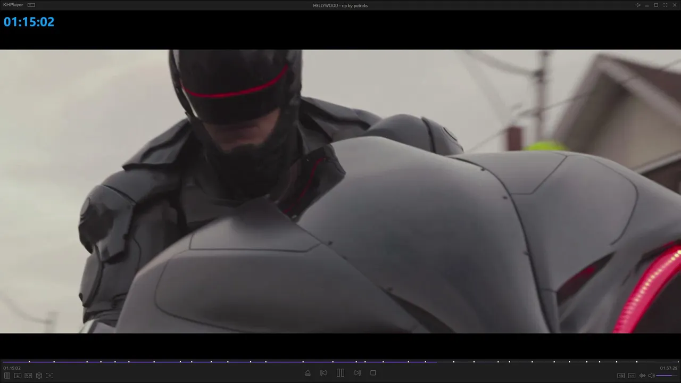
Task: Toggle VR mode goggles icon
Action: [28, 376]
